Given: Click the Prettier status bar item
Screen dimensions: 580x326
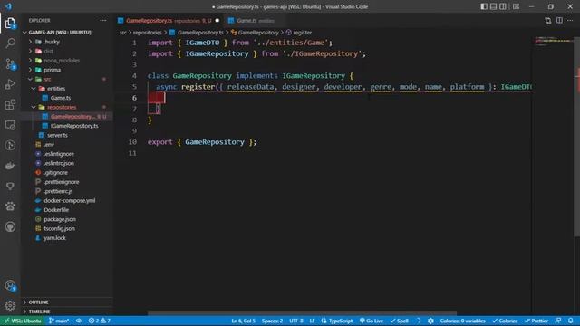Looking at the screenshot, I should coord(536,321).
